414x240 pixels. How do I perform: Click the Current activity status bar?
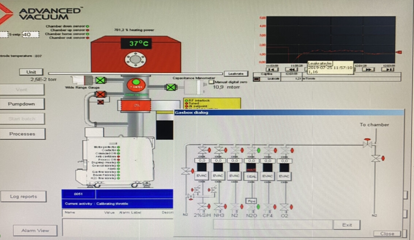117,203
